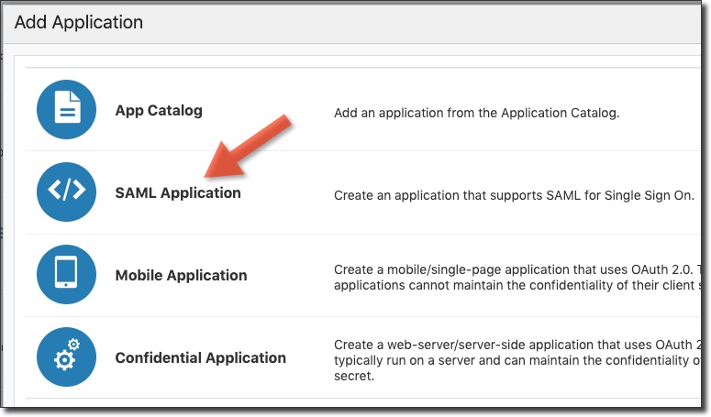Image resolution: width=711 pixels, height=417 pixels.
Task: Click the "Add Application" dialog title
Action: pos(79,22)
